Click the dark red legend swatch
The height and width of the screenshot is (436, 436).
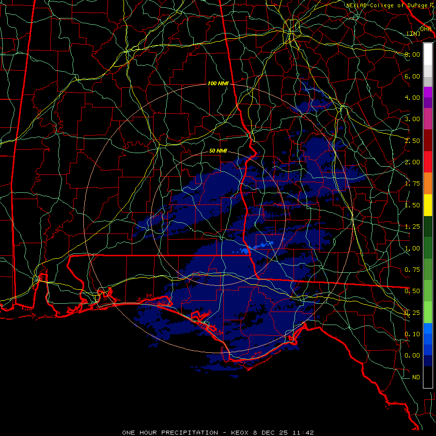(x=428, y=140)
